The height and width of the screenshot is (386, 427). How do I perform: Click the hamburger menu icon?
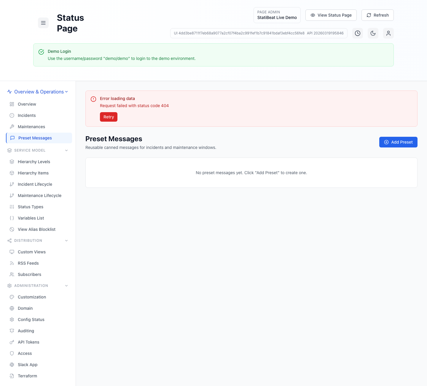[43, 23]
